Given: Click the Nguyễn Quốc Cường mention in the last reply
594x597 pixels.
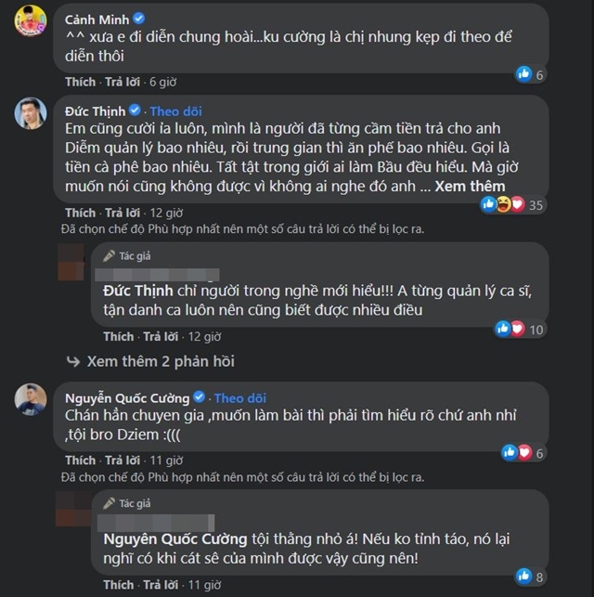Looking at the screenshot, I should point(175,539).
